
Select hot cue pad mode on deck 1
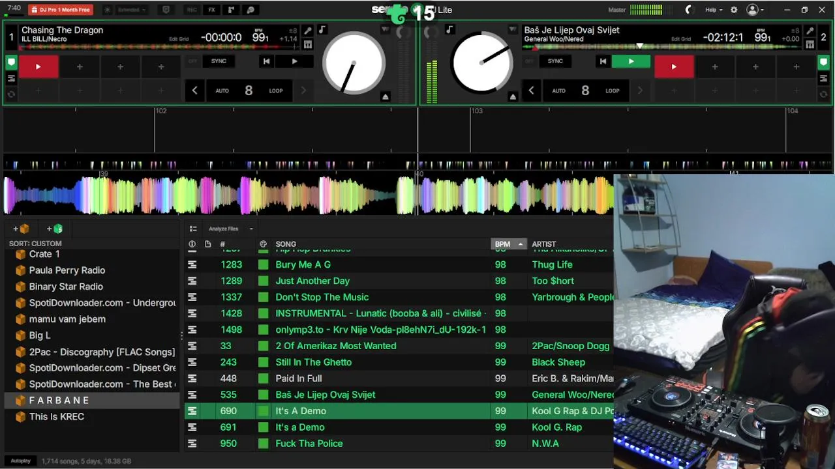(x=11, y=63)
